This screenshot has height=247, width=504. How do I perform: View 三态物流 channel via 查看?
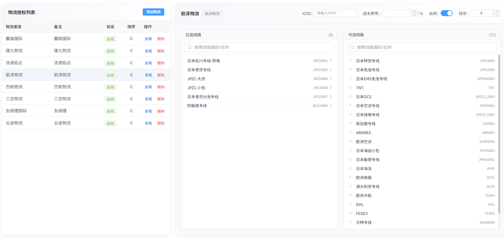coord(148,99)
